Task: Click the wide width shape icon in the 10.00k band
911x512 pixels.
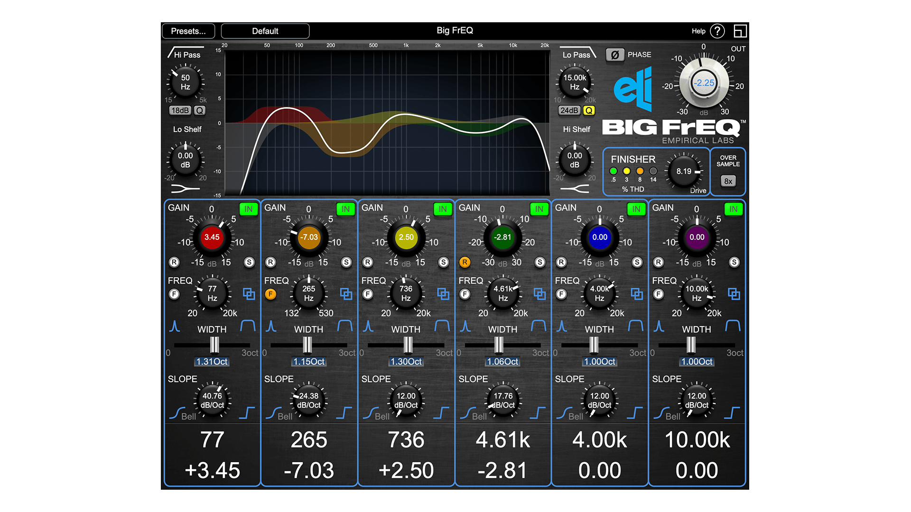Action: point(733,326)
